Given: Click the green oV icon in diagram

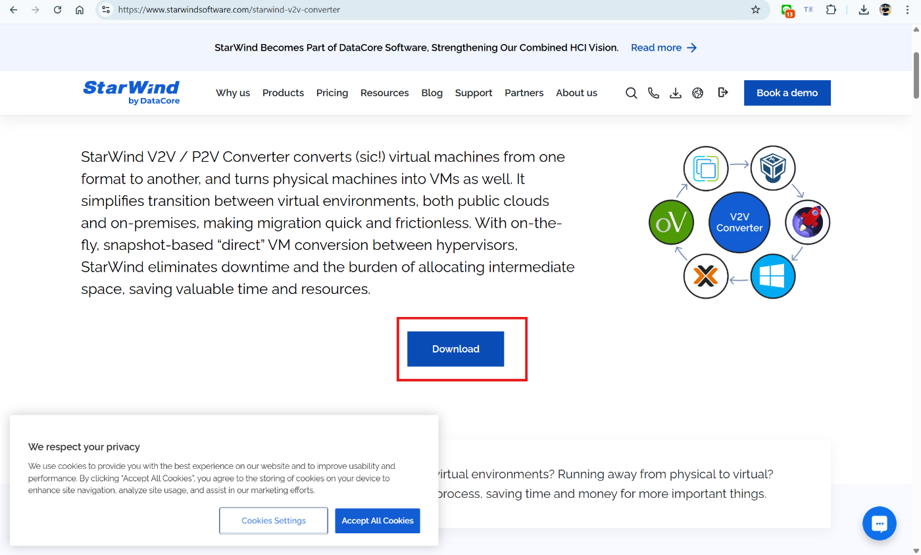Looking at the screenshot, I should pos(671,222).
